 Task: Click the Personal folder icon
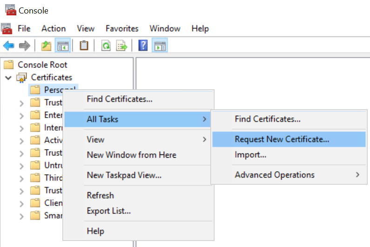point(35,90)
